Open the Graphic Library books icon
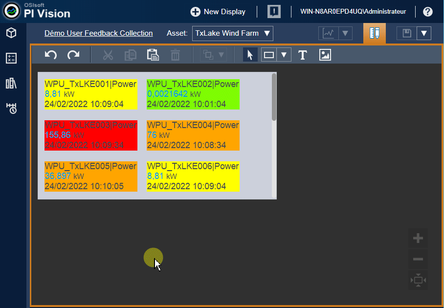This screenshot has height=308, width=444. tap(11, 84)
